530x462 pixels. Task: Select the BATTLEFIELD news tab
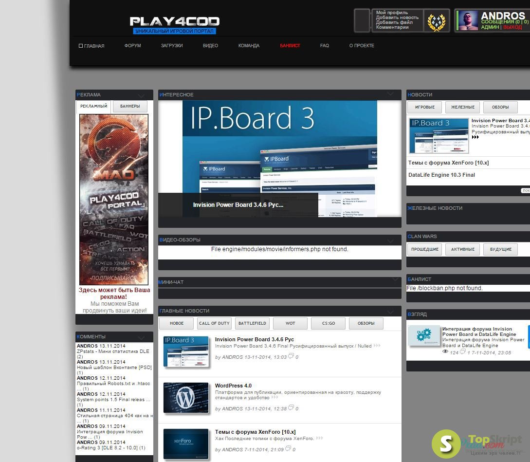(x=252, y=323)
